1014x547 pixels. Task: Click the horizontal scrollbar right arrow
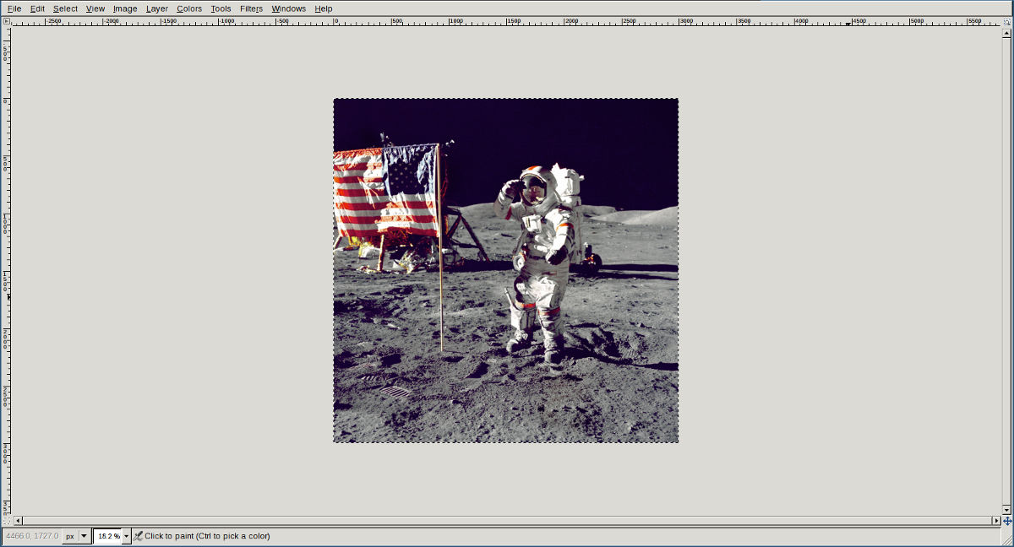tap(996, 521)
